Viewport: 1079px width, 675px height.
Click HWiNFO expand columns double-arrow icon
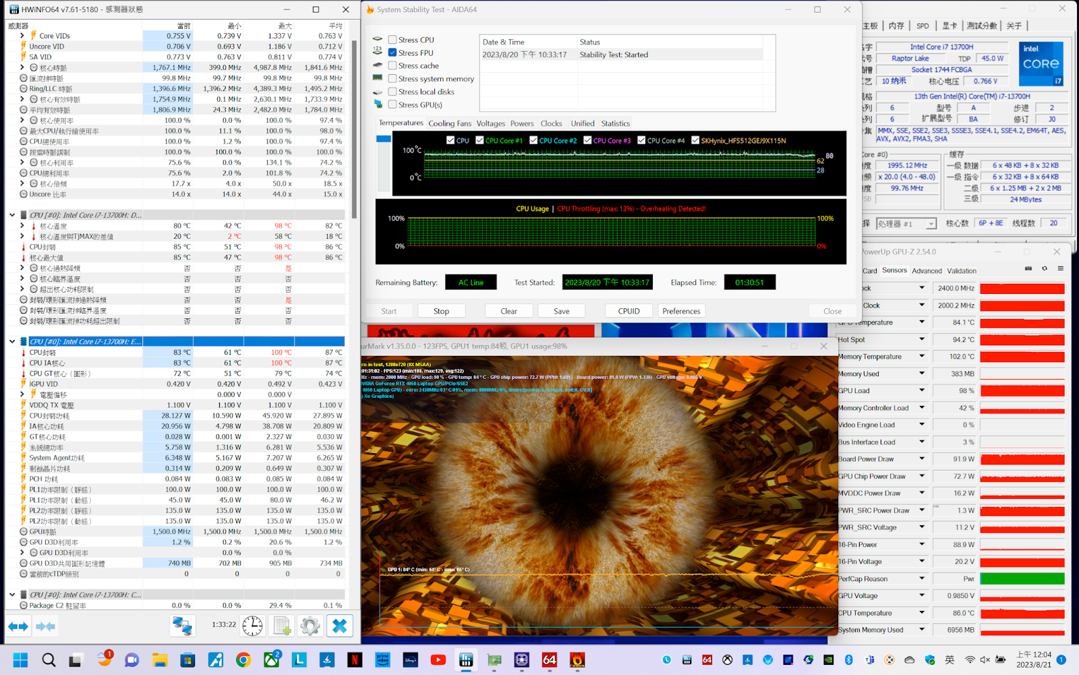point(18,626)
